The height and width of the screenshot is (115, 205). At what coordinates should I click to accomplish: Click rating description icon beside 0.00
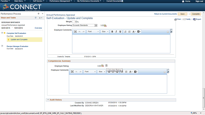click(102, 66)
